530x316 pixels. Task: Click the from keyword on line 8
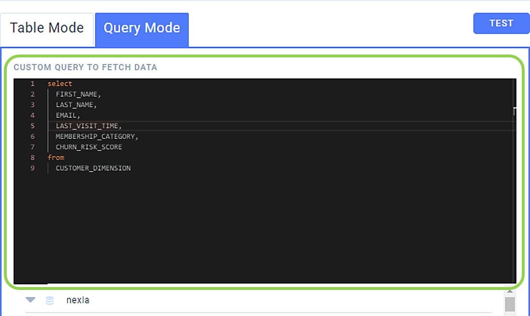(56, 157)
